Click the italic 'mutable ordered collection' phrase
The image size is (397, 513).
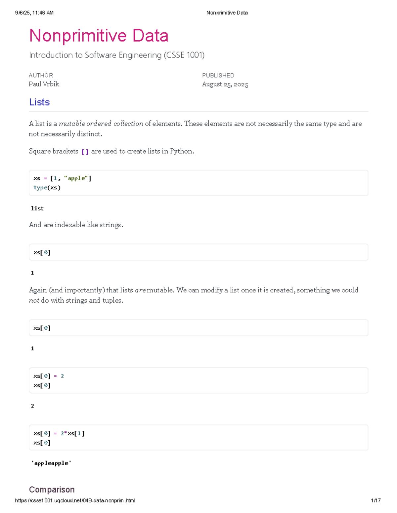click(101, 124)
